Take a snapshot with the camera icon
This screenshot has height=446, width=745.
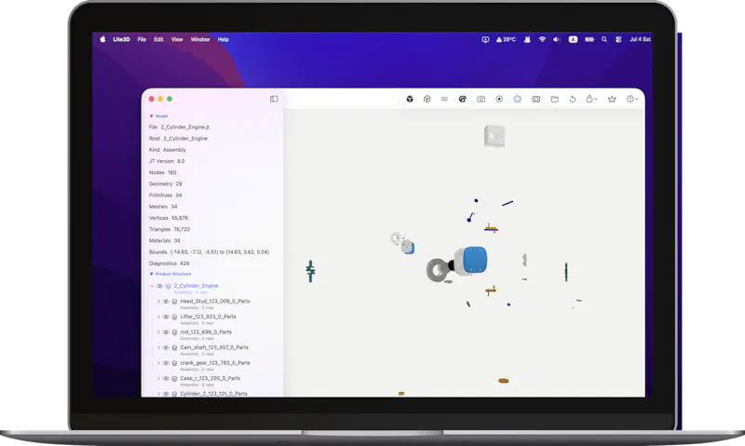(x=481, y=99)
